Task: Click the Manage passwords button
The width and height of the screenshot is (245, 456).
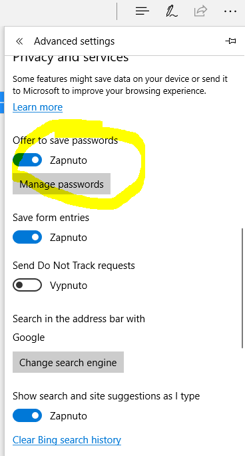Action: 61,184
